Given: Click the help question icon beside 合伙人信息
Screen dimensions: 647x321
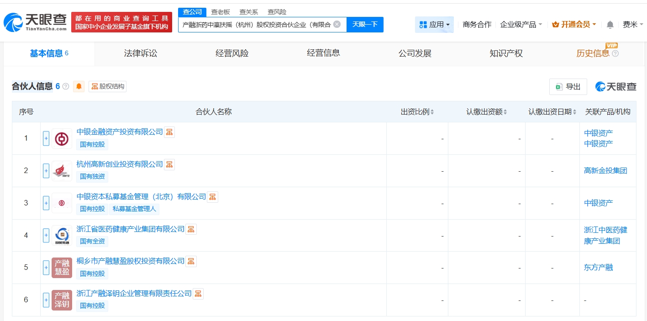Looking at the screenshot, I should [x=66, y=86].
